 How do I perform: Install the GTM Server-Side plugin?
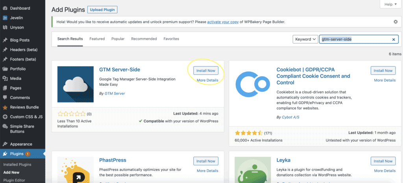tap(205, 70)
